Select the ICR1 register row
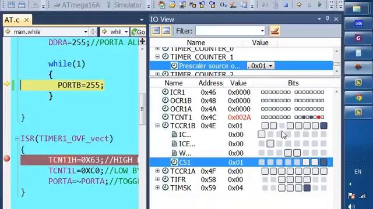The height and width of the screenshot is (209, 373). tap(241, 92)
